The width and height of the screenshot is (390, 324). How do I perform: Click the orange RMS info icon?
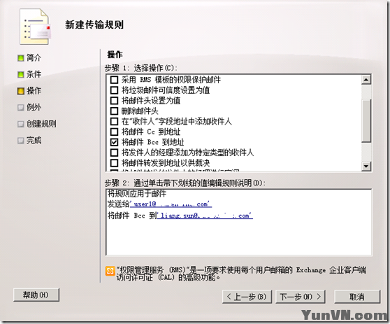(x=110, y=271)
